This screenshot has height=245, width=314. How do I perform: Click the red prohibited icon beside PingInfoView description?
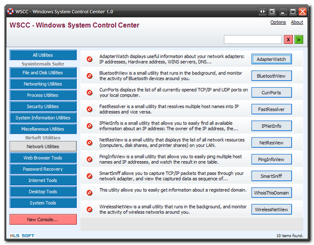(90, 159)
